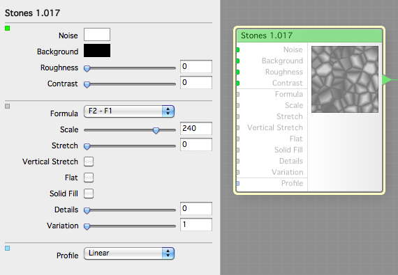The height and width of the screenshot is (275, 398).
Task: Click the Details input connector on node
Action: [x=238, y=161]
